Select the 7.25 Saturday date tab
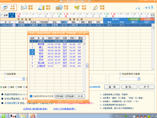Viewport: 157px width, 118px height. [106, 15]
